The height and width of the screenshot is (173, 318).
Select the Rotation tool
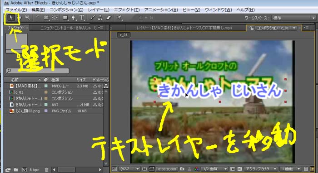click(x=38, y=18)
